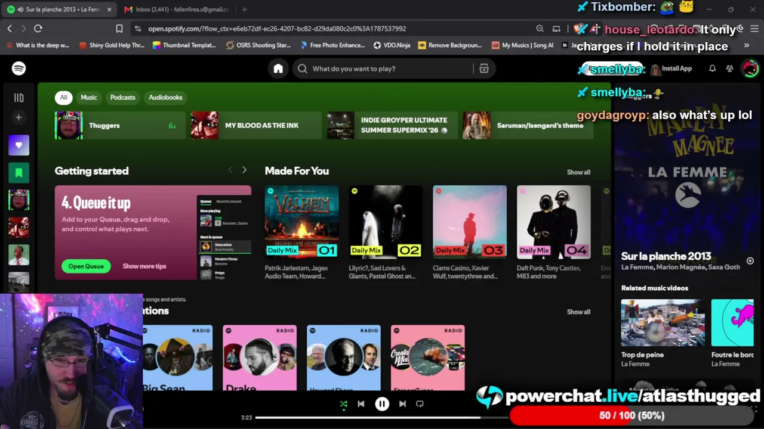Screen dimensions: 764x429
Task: Reload the Spotify page
Action: click(x=38, y=29)
